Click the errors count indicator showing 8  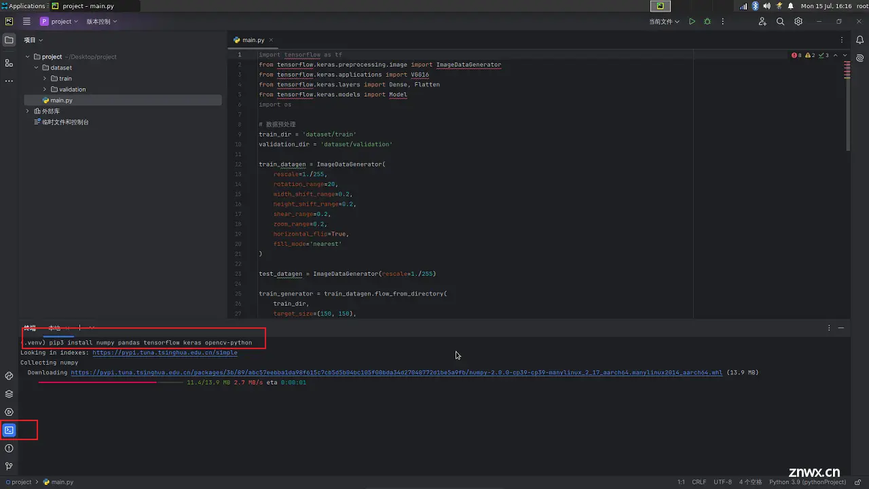(796, 55)
